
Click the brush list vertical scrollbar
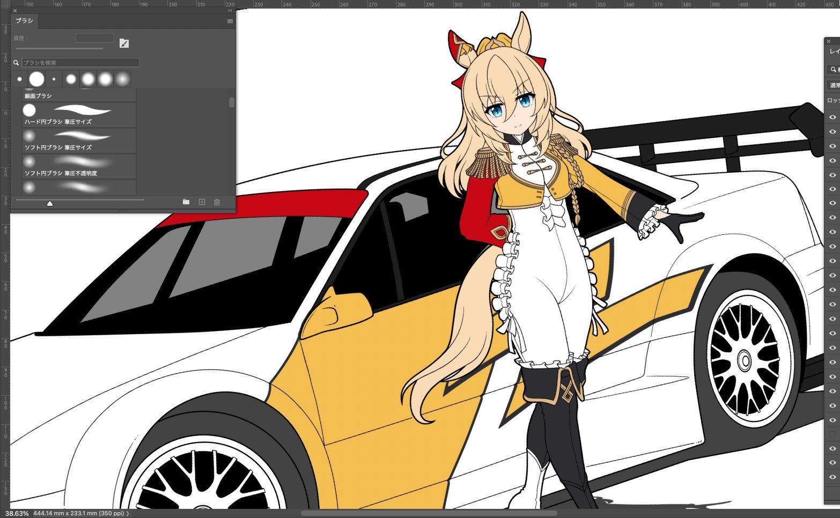coord(232,102)
